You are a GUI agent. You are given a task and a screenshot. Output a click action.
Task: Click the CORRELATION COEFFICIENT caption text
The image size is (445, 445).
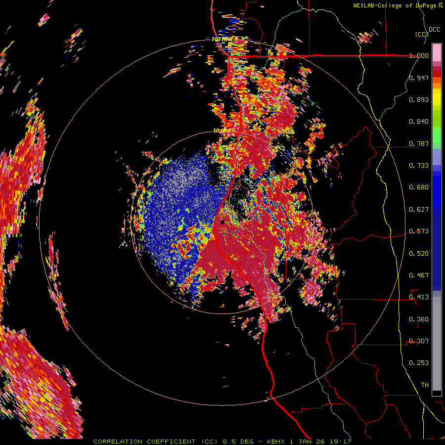pyautogui.click(x=144, y=442)
